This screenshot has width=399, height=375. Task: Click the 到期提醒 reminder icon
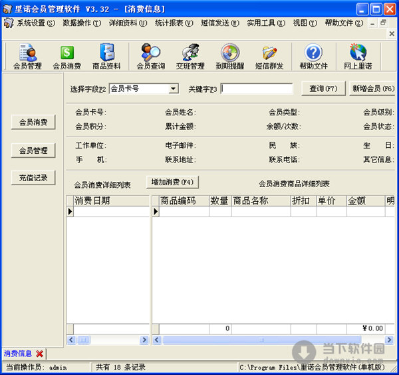pyautogui.click(x=230, y=56)
